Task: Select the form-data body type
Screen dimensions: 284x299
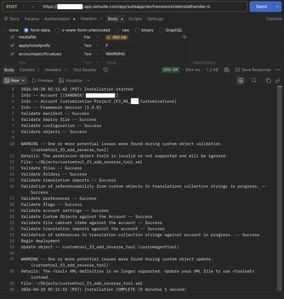Action: (26, 30)
